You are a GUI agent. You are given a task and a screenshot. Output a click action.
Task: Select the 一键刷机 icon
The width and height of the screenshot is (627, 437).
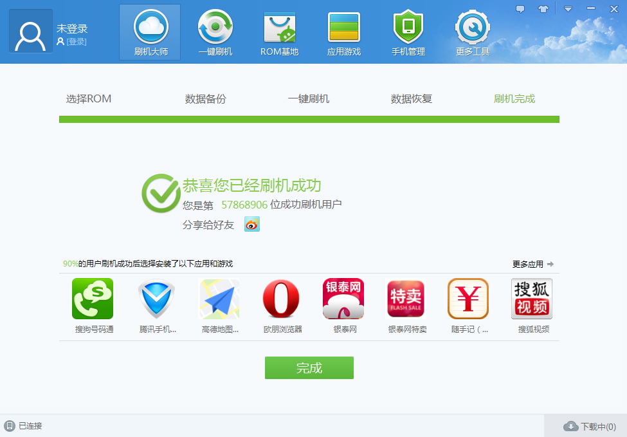(214, 31)
